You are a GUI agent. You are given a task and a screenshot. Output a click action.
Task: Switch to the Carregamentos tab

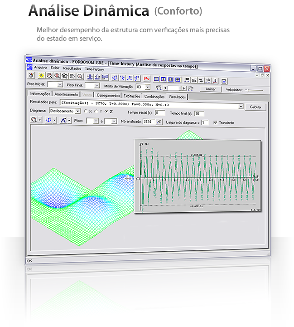(108, 96)
